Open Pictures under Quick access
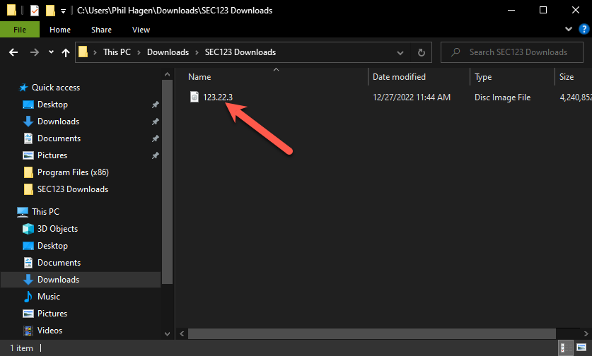The image size is (592, 356). [52, 155]
